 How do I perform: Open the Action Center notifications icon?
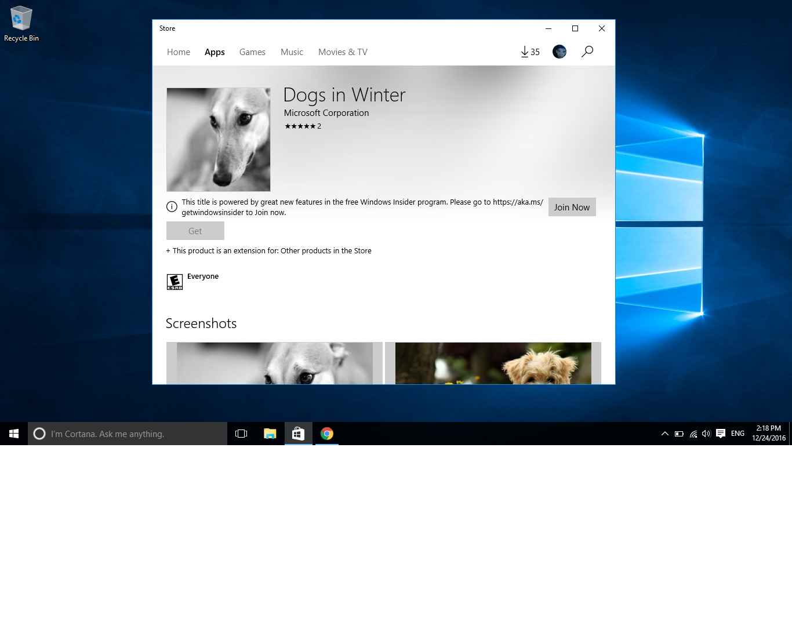[x=721, y=434]
